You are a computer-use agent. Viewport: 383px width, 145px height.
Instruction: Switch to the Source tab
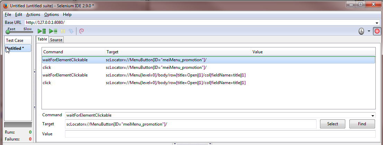[x=56, y=39]
